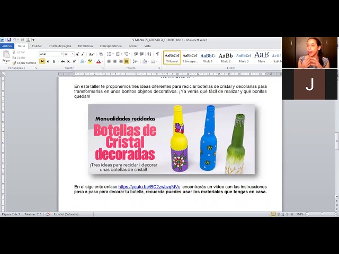Screen dimensions: 339x254
Task: Toggle italic K formatting
Action: (48, 61)
